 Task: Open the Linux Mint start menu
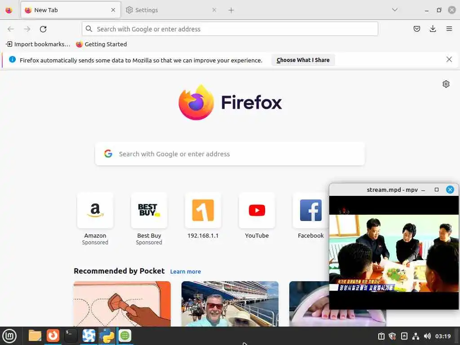coord(9,336)
